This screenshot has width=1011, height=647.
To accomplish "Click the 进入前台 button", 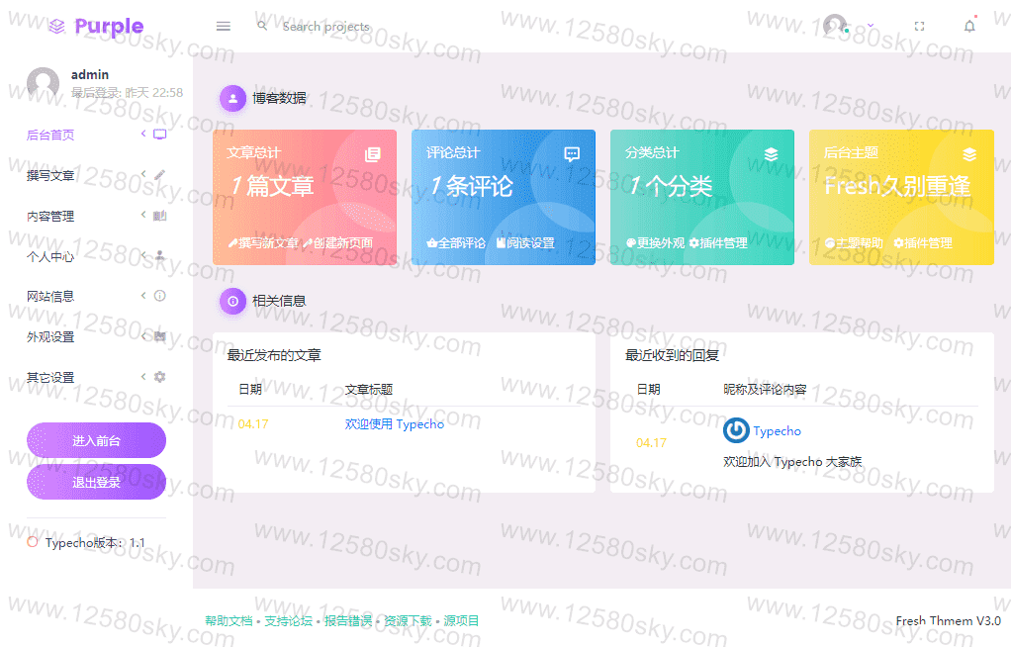I will pyautogui.click(x=96, y=440).
